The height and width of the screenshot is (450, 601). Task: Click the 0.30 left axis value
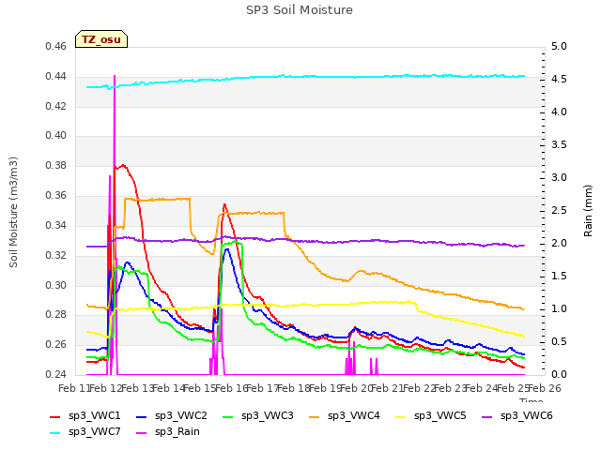pos(56,285)
